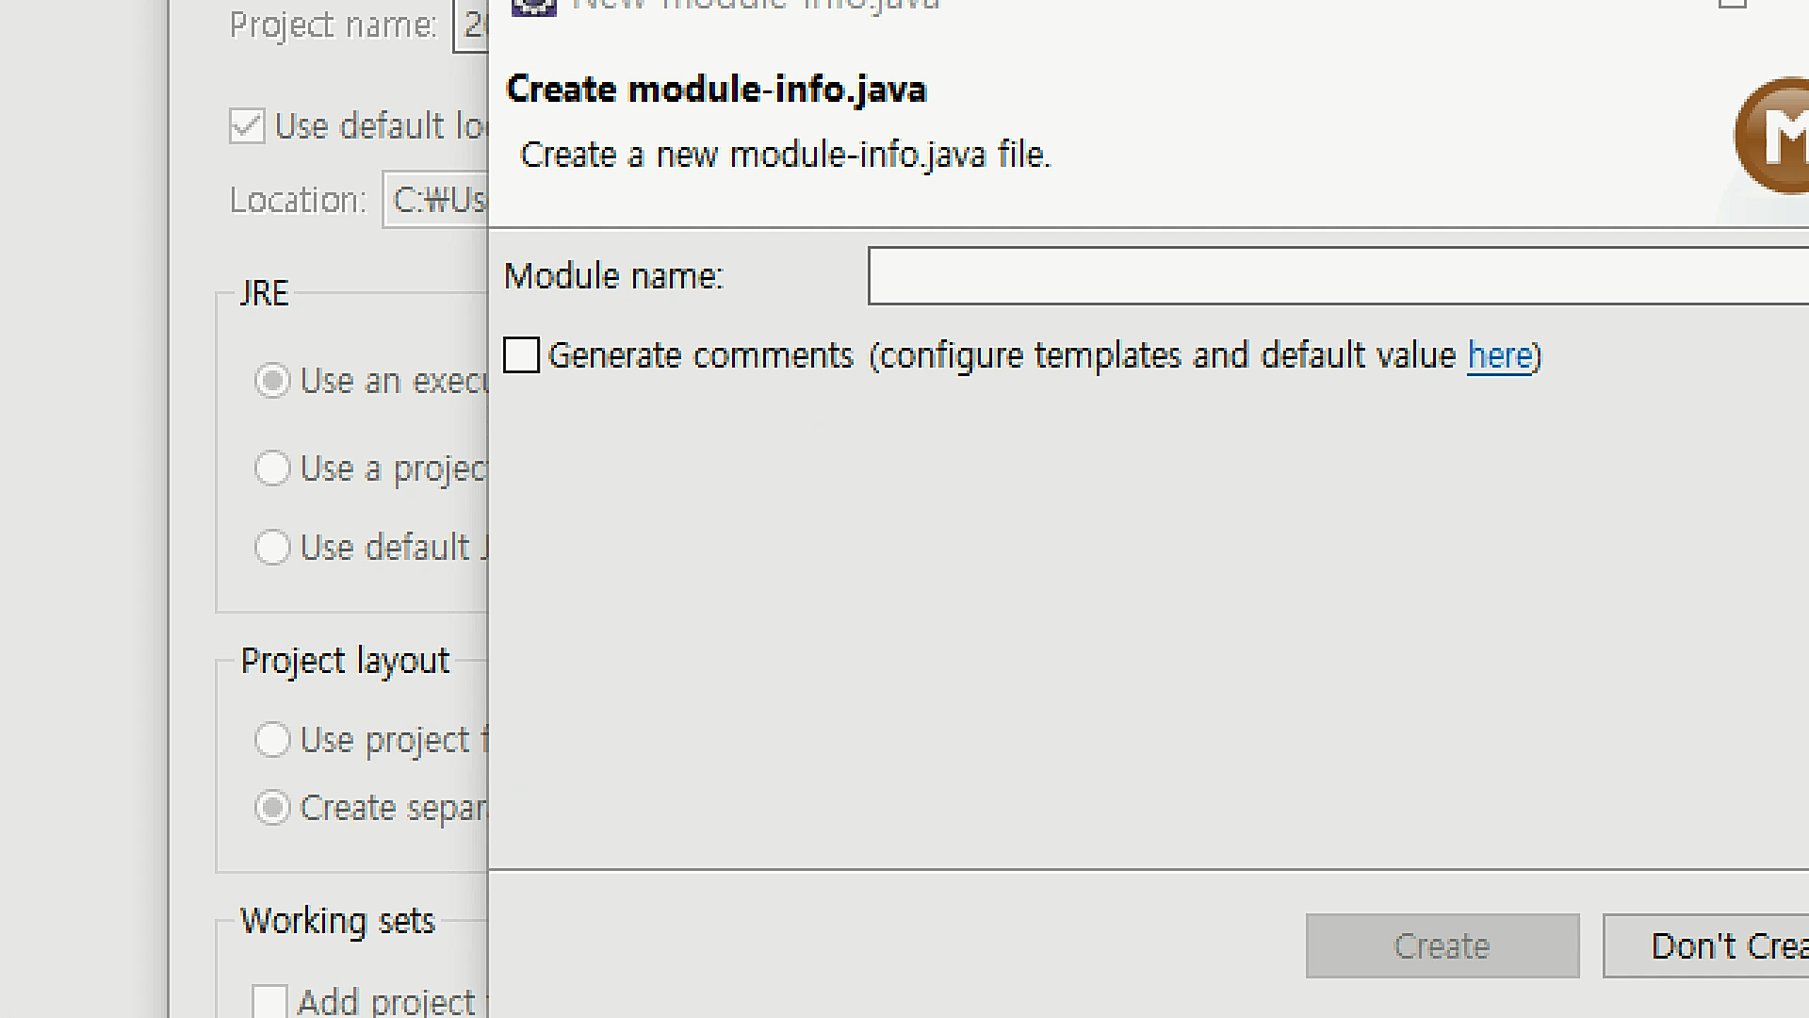This screenshot has height=1018, width=1809.
Task: Click the Working sets group label
Action: click(337, 921)
